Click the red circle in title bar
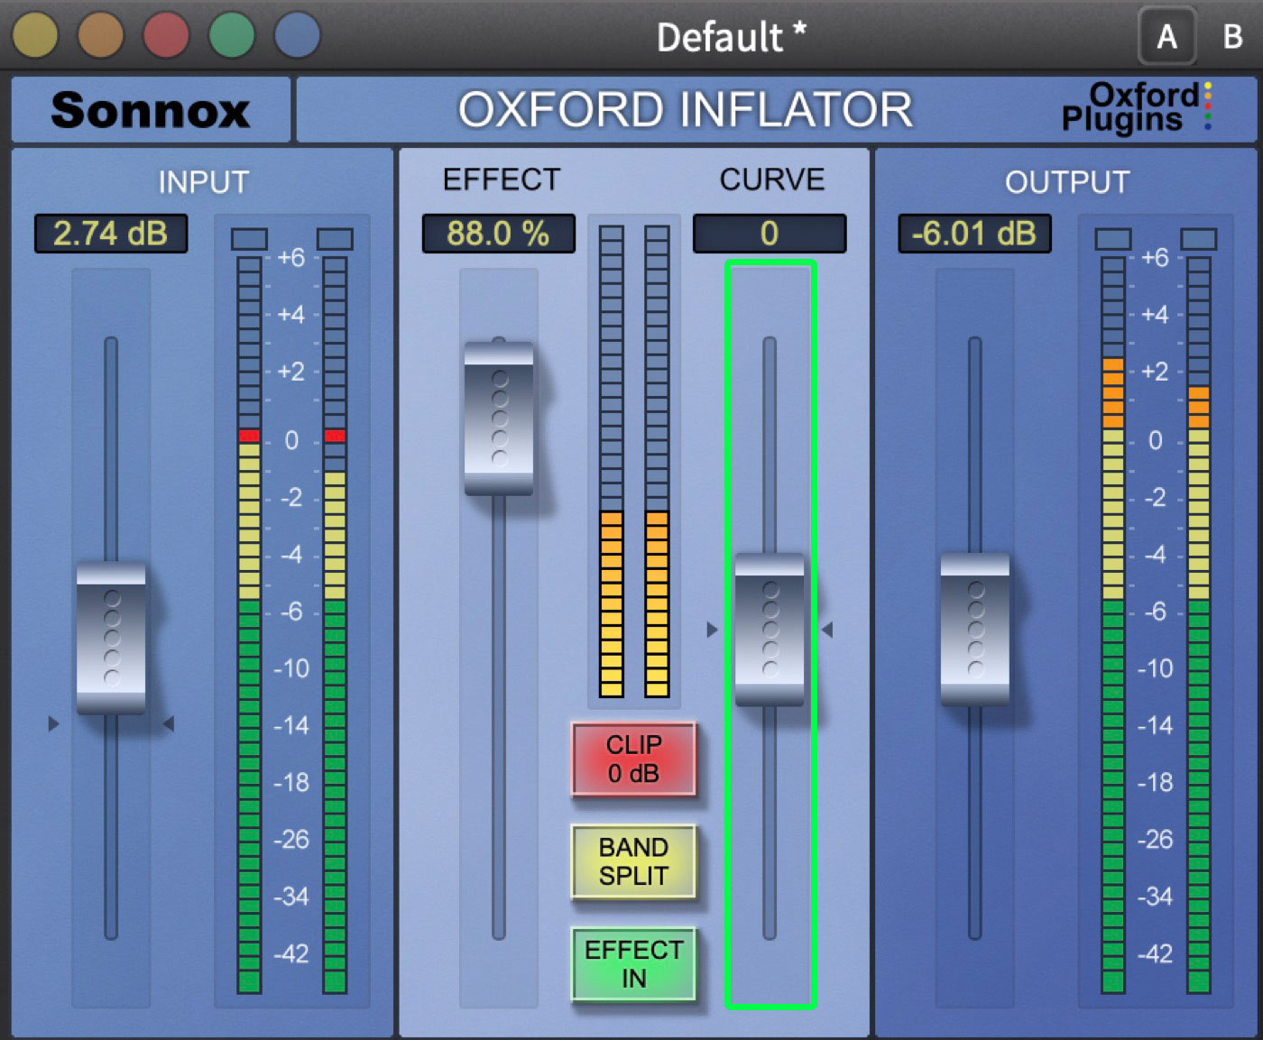 166,35
